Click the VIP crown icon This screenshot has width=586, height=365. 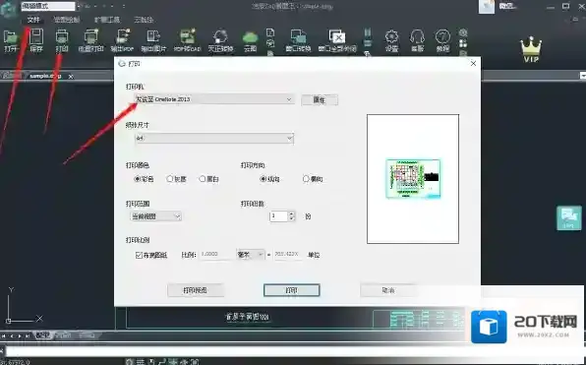531,50
